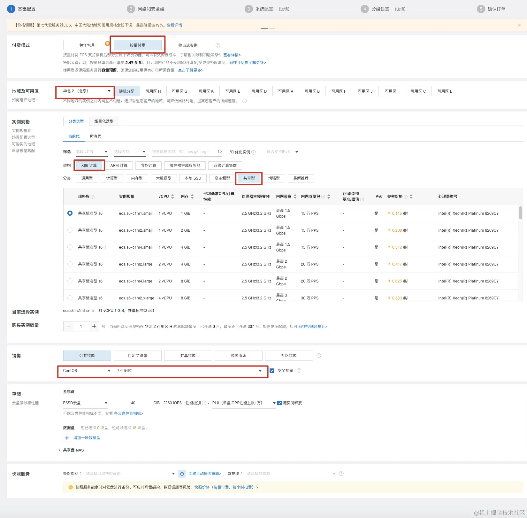This screenshot has height=518, width=527.
Task: Click the help icon beside 社区镜像
Action: tap(319, 356)
